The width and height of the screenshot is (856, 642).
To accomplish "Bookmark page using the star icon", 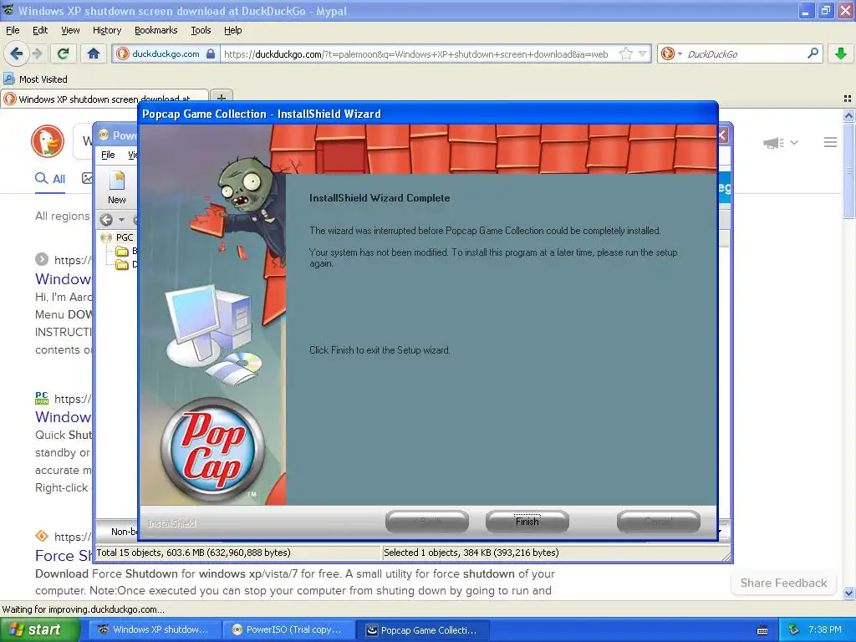I will pos(625,53).
